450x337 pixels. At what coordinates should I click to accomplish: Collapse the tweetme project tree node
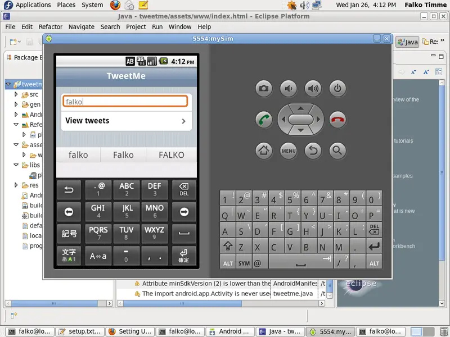point(8,84)
